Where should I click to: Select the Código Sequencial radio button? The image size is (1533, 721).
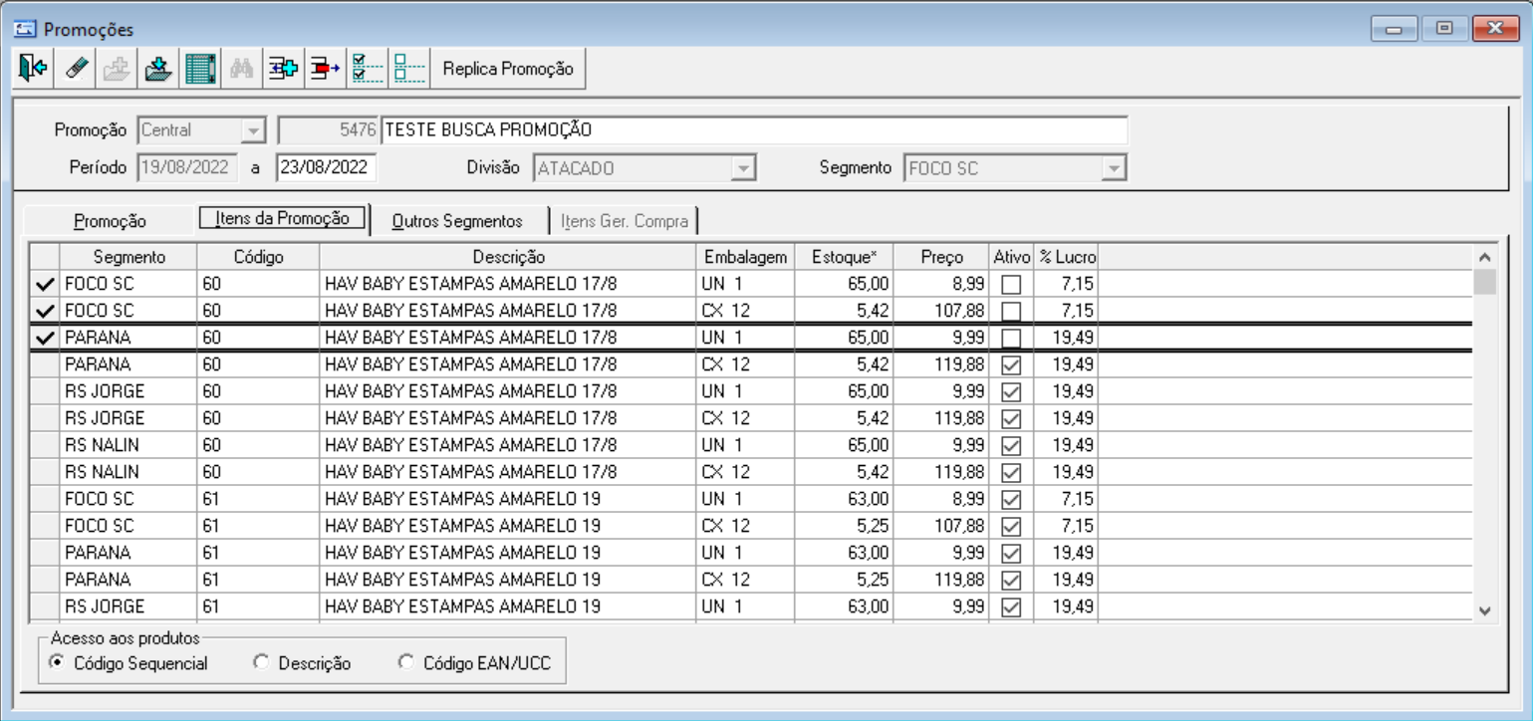click(x=57, y=662)
